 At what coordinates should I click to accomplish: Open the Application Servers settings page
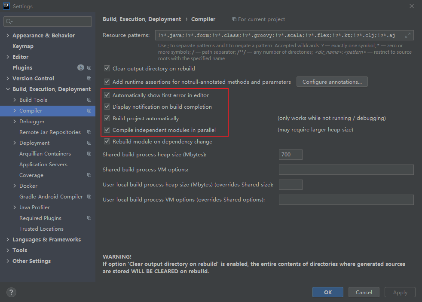43,164
